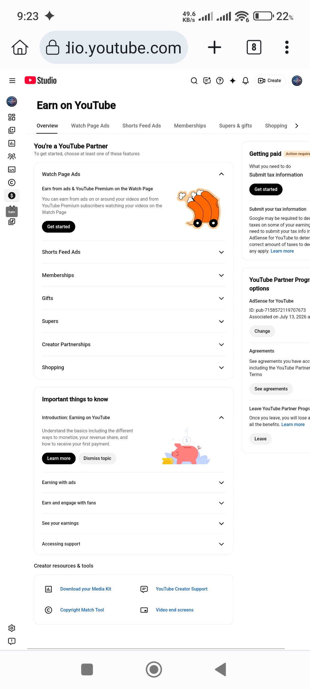Viewport: 310px width, 689px height.
Task: Collapse the Watch Page Ads section
Action: pos(221,174)
